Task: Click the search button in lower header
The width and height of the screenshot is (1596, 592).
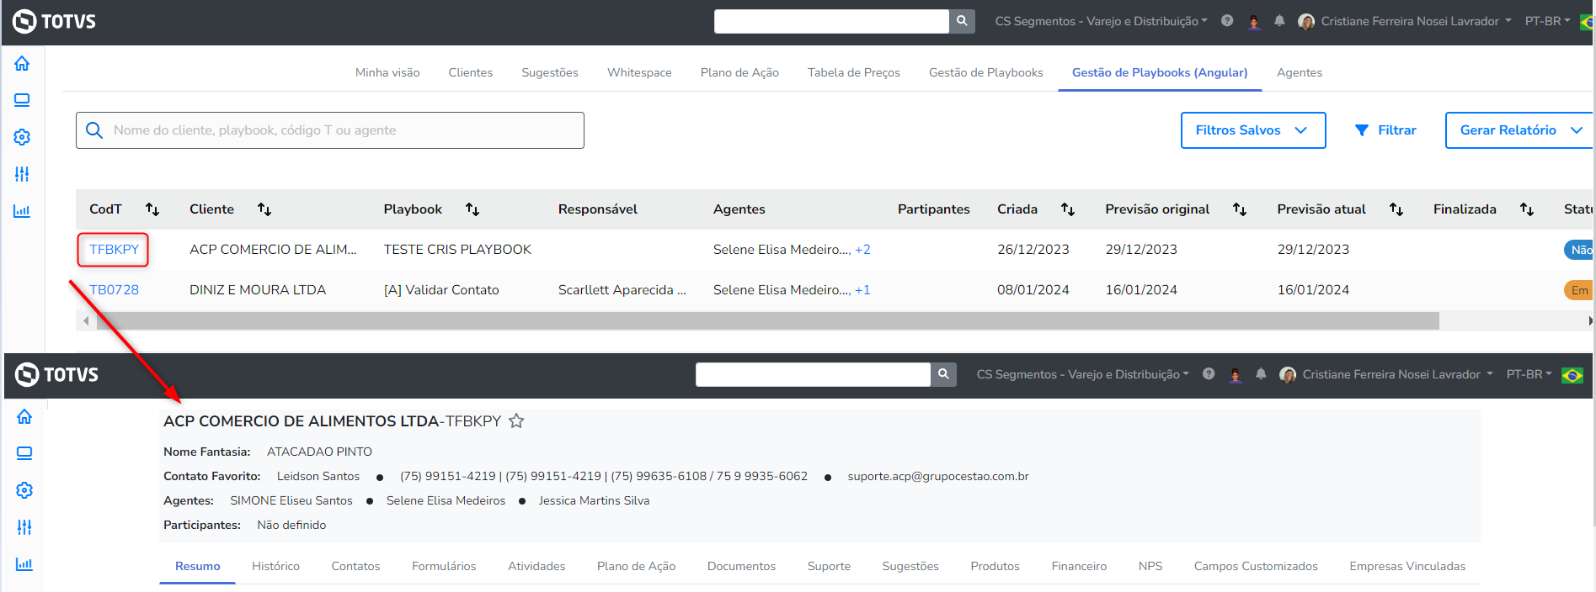Action: [x=943, y=374]
